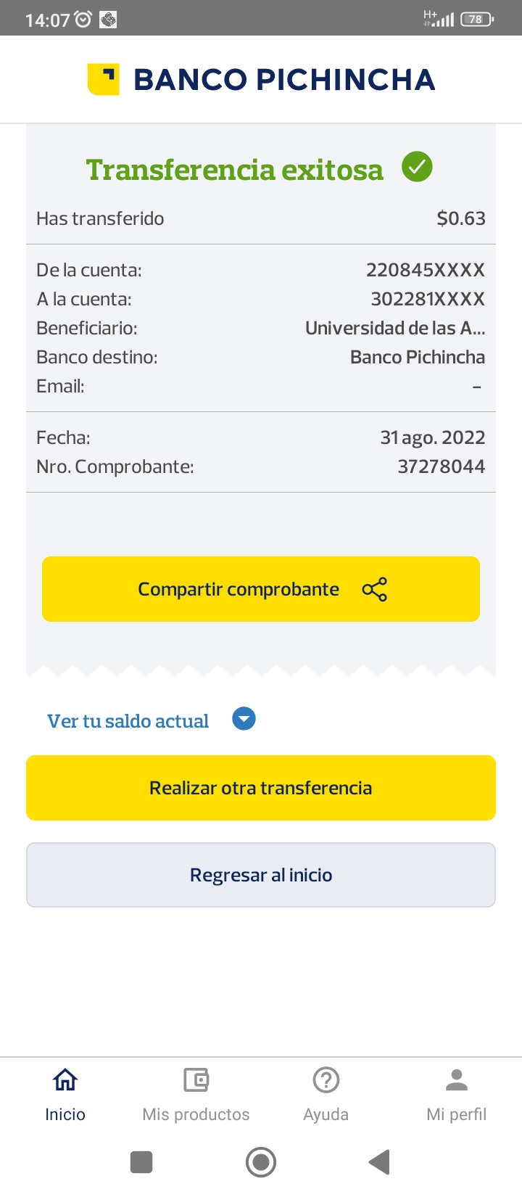Tap the share icon on Compartir comprobante

[374, 589]
